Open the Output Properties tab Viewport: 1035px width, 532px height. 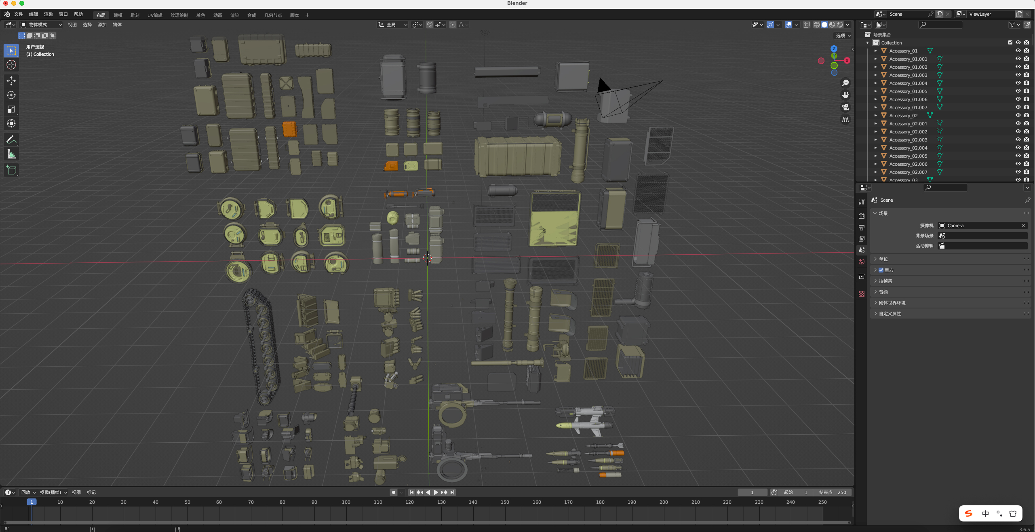coord(862,228)
